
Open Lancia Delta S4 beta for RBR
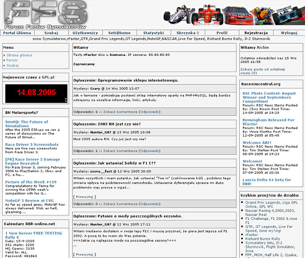tap(267, 182)
